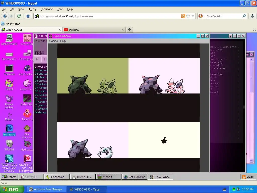Click the RSS feed icon in address bar

[183, 16]
